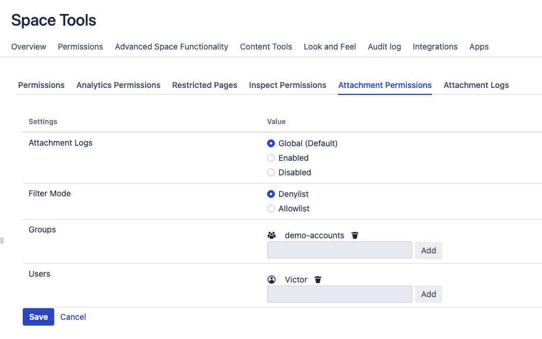Screen dimensions: 542x339
Task: Click the group icon beside demo-accounts
Action: pos(272,235)
